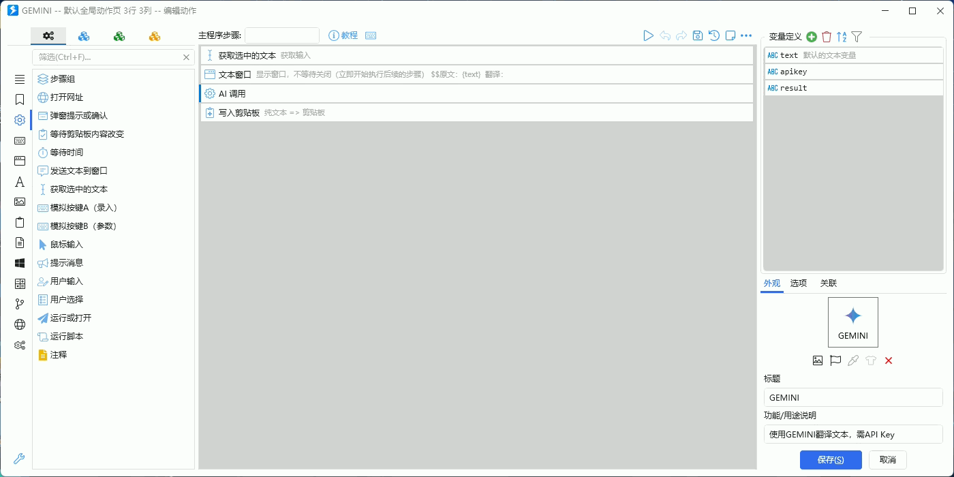Open the 教程 tutorial link
Viewport: 954px width, 477px height.
[x=343, y=35]
